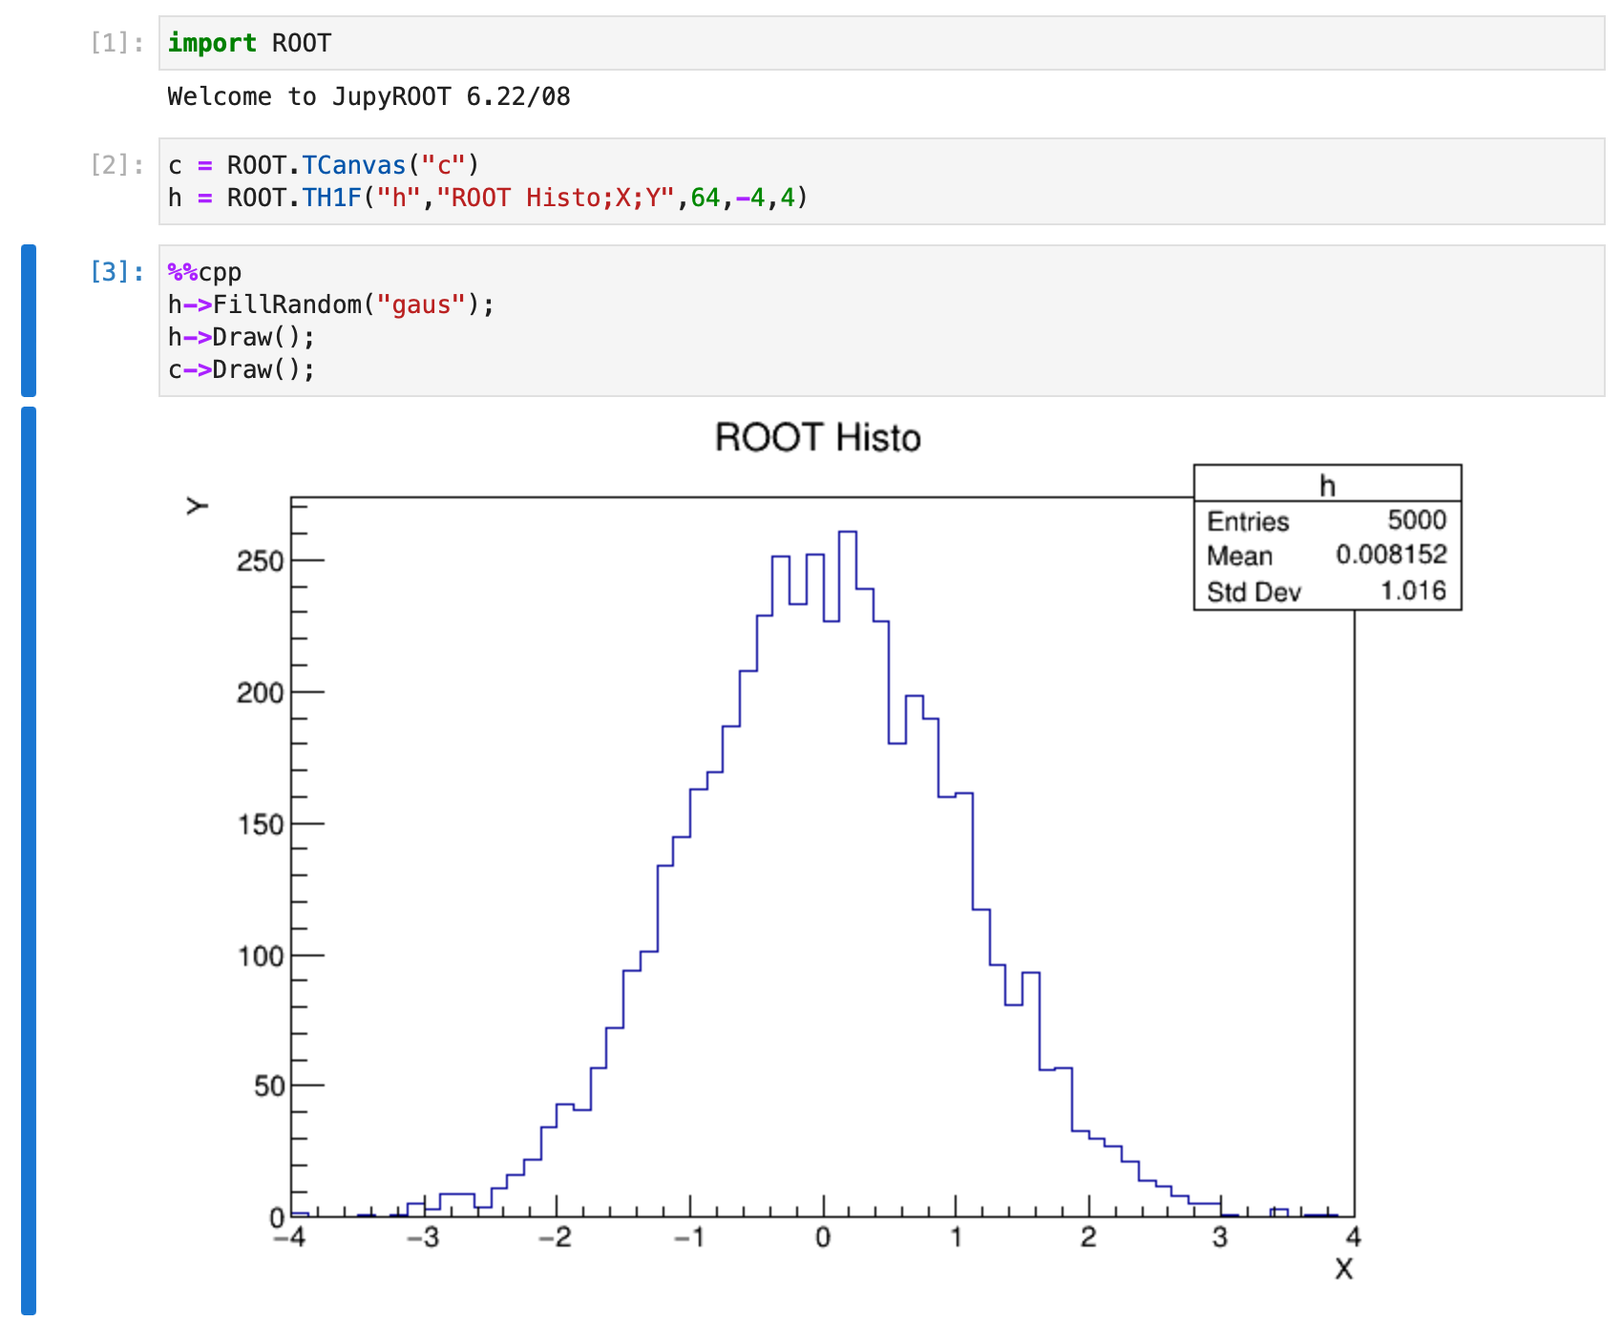This screenshot has width=1621, height=1342.
Task: Click the X axis title label
Action: (1343, 1269)
